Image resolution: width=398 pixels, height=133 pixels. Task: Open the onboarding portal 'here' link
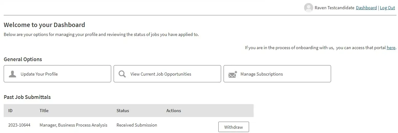coord(391,48)
